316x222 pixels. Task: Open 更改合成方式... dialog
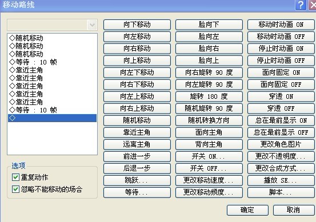281,168
